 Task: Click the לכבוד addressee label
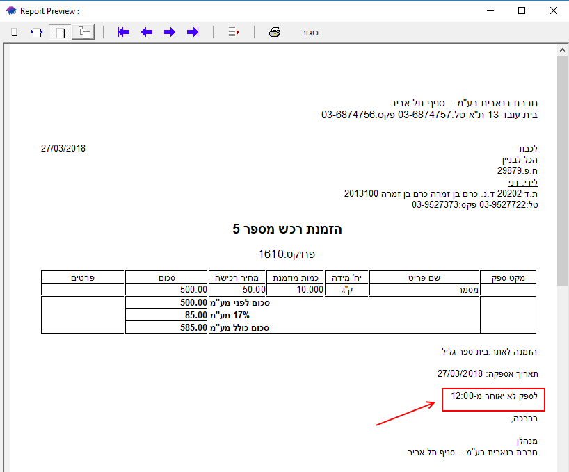528,148
